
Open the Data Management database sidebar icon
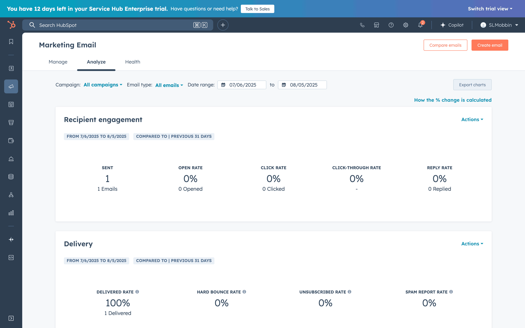click(11, 177)
